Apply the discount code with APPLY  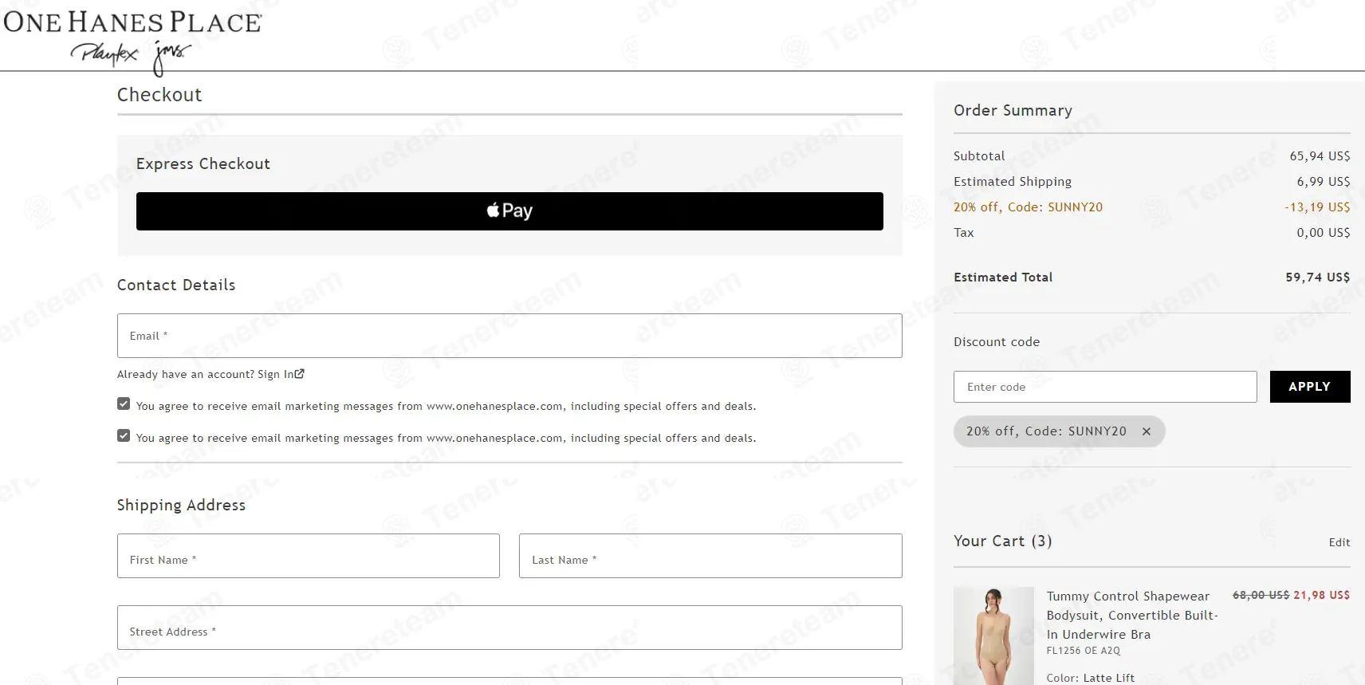click(1310, 387)
